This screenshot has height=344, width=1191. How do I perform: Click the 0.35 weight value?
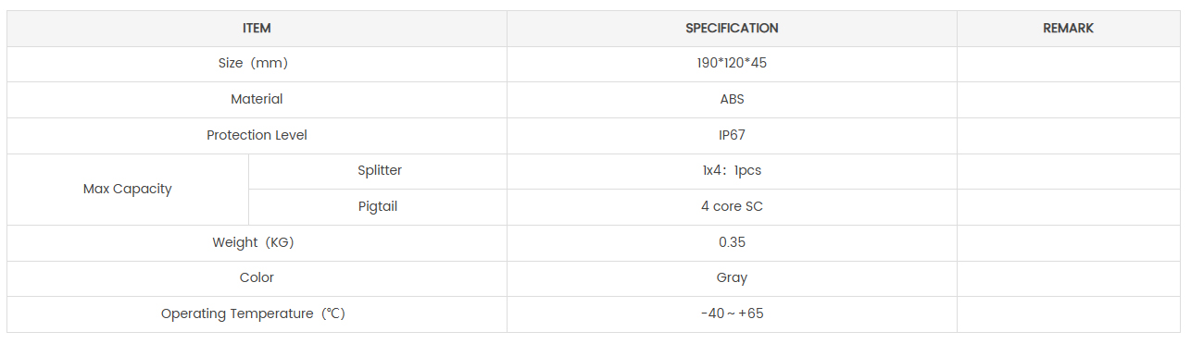[x=732, y=243]
